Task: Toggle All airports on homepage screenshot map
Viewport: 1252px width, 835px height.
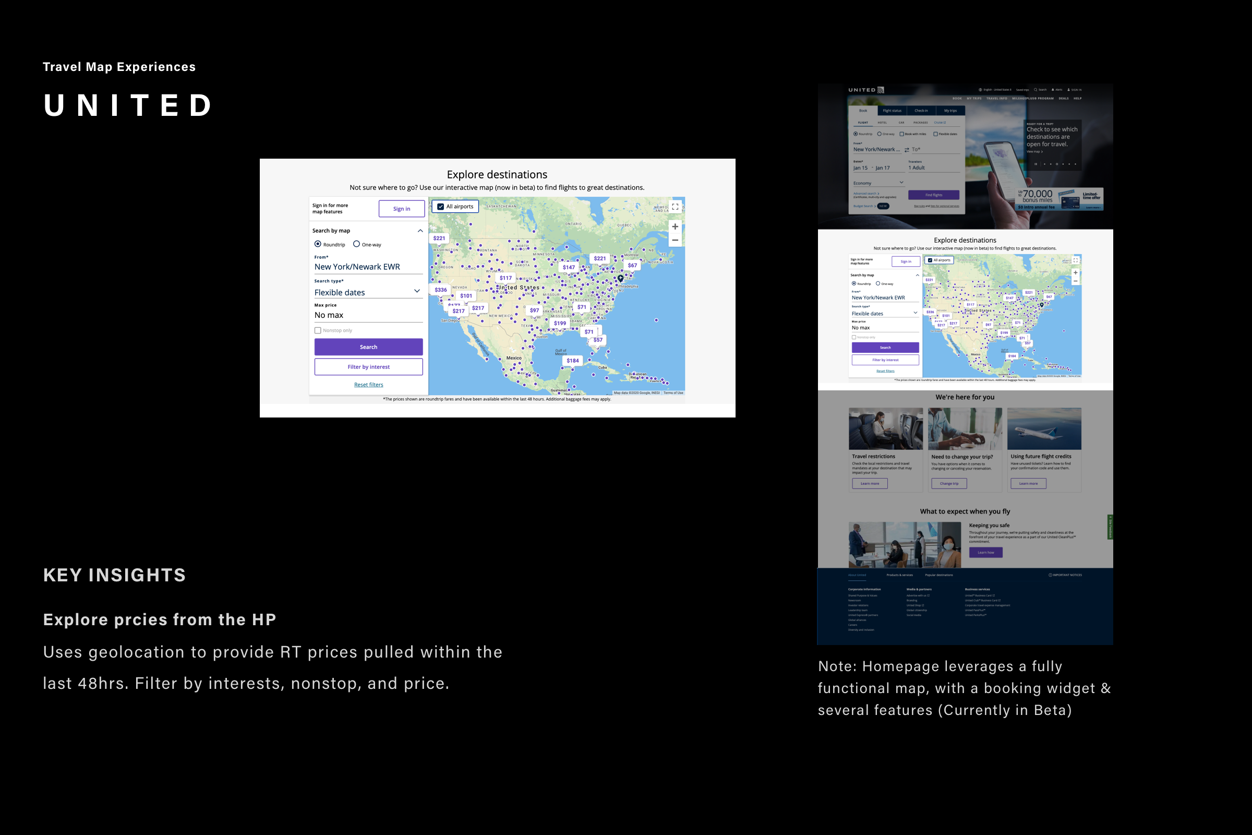Action: point(930,260)
